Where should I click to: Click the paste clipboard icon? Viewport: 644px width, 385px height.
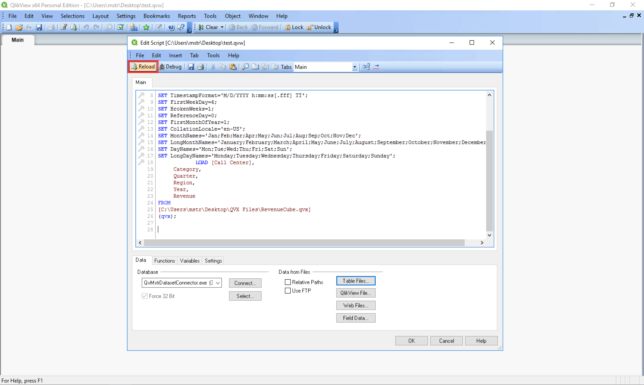pos(233,67)
